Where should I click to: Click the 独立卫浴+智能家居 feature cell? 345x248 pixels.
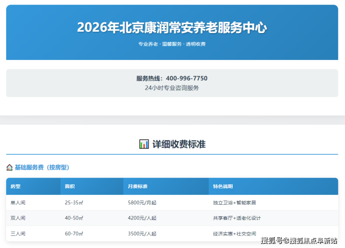tap(235, 203)
